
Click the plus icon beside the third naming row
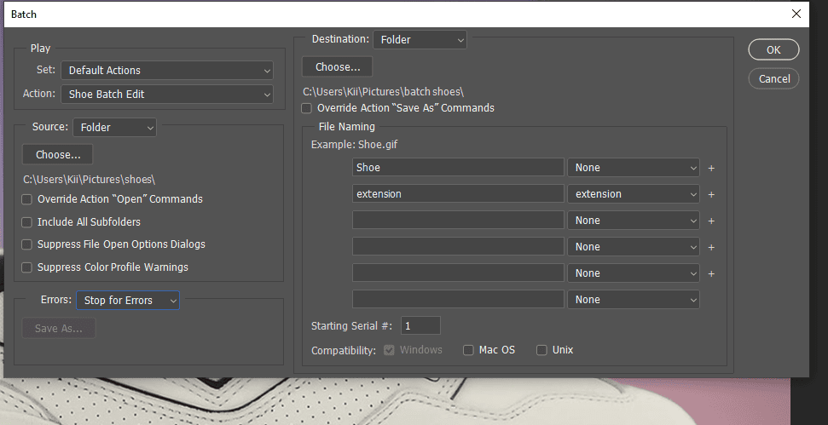(711, 221)
